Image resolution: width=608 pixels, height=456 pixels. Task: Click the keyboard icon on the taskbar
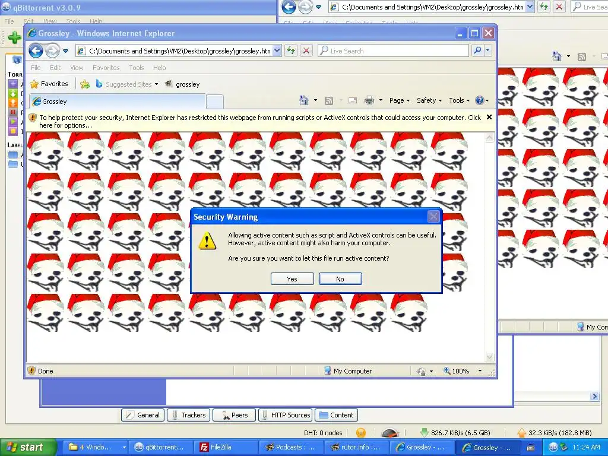[x=531, y=448]
